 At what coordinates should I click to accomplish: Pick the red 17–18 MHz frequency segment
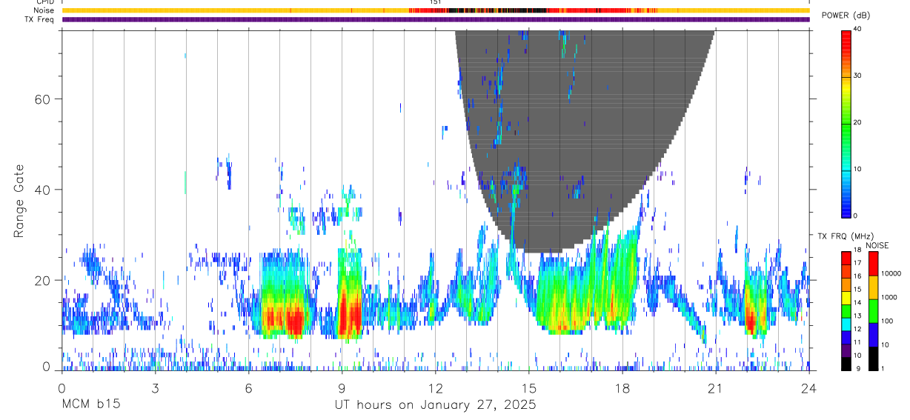846,258
